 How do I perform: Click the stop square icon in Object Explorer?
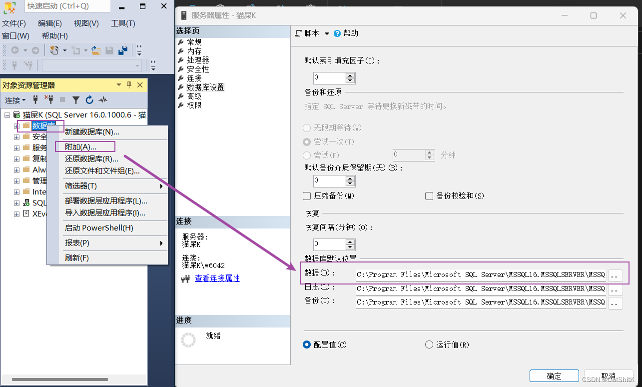(62, 100)
